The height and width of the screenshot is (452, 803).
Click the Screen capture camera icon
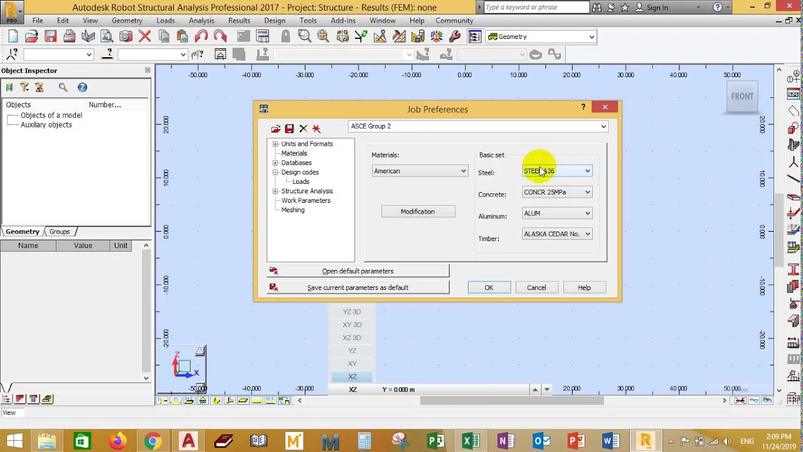(x=125, y=36)
